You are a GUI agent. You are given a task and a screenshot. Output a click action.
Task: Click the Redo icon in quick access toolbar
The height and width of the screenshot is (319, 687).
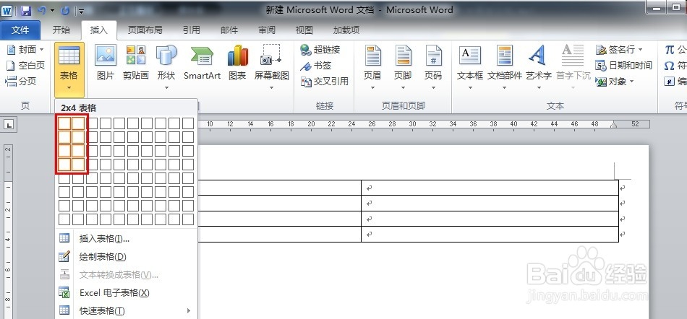(x=65, y=9)
